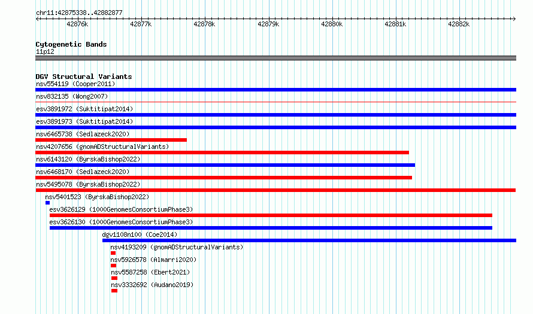This screenshot has width=533, height=314.
Task: Open nsv5587258 (Ebert2021) label
Action: [x=150, y=272]
